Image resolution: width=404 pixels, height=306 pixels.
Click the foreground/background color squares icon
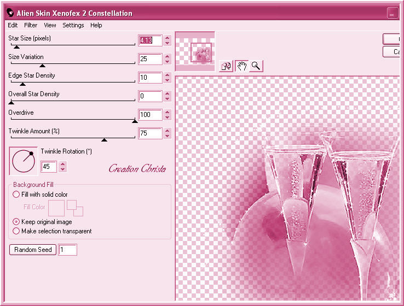point(74,208)
